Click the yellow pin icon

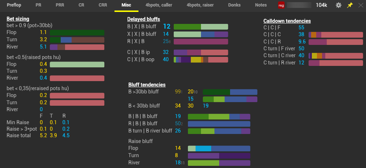point(350,5)
